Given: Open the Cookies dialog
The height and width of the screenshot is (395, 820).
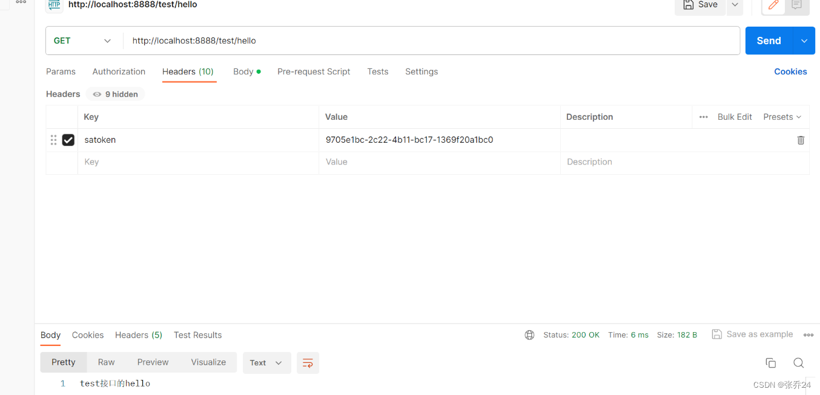Looking at the screenshot, I should click(x=790, y=71).
